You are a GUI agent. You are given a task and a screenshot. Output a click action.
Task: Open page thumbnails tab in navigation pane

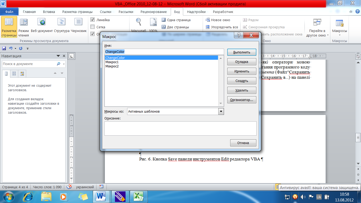(14, 73)
